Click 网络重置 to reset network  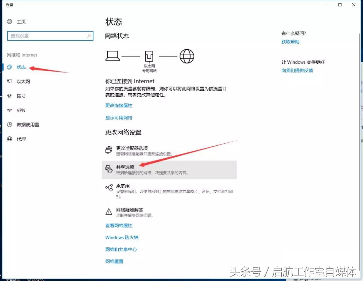[x=114, y=261]
